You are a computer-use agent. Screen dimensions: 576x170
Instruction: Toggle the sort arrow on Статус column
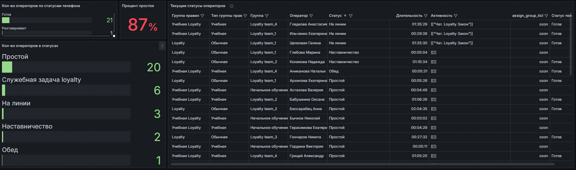tap(345, 16)
